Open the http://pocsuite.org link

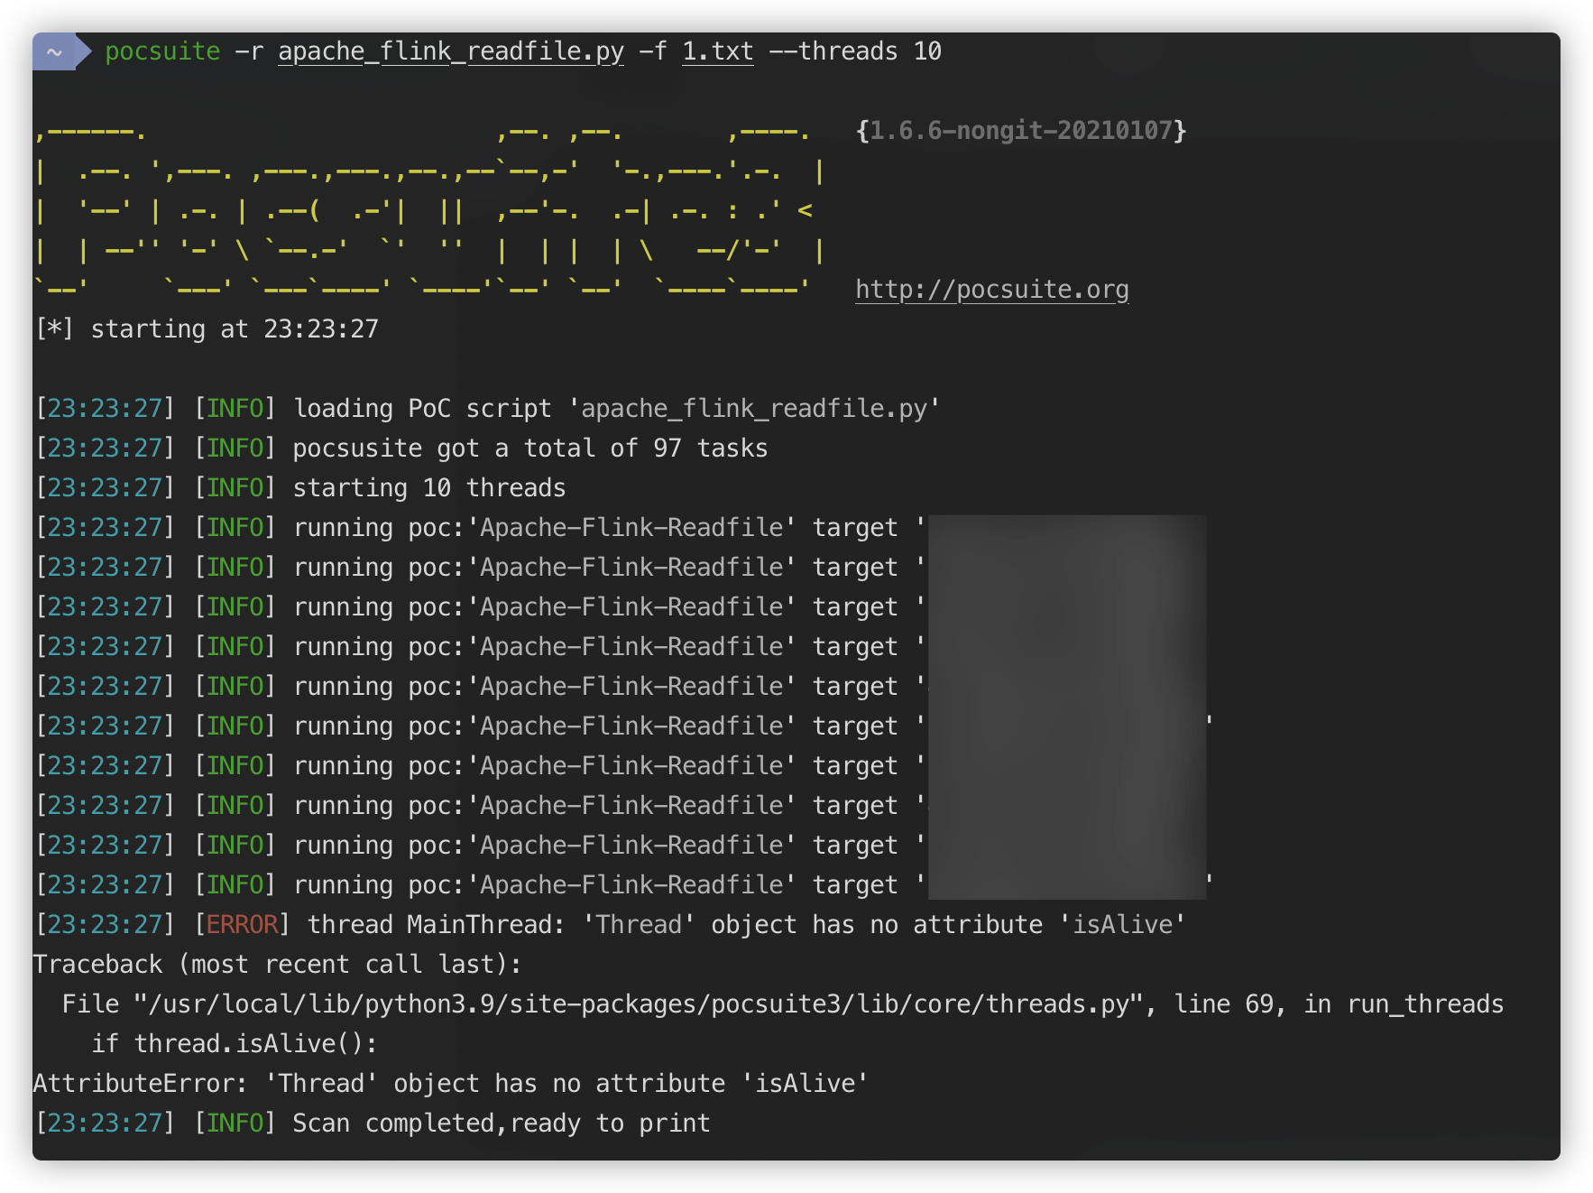pos(992,289)
